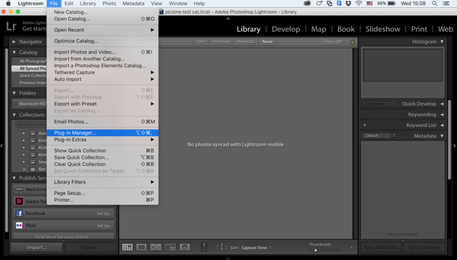Screen dimensions: 457x260
Task: Select Import Photos and Video menu item
Action: coord(102,52)
